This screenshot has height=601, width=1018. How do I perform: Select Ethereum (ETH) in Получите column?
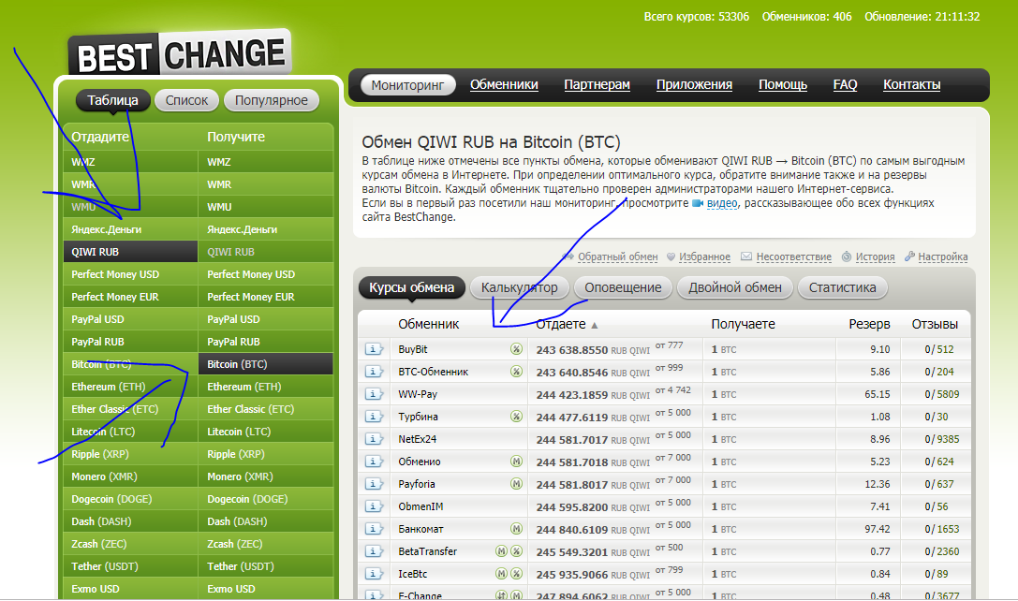click(x=266, y=387)
